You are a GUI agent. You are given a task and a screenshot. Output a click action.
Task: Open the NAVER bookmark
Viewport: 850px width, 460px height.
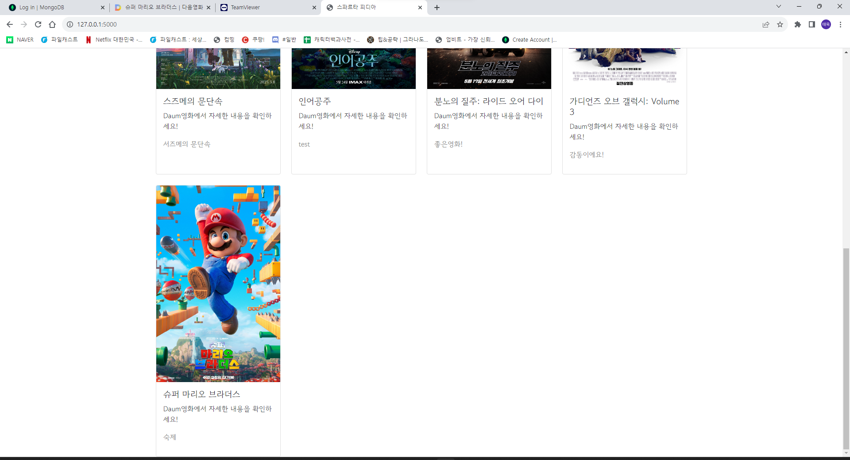coord(20,40)
